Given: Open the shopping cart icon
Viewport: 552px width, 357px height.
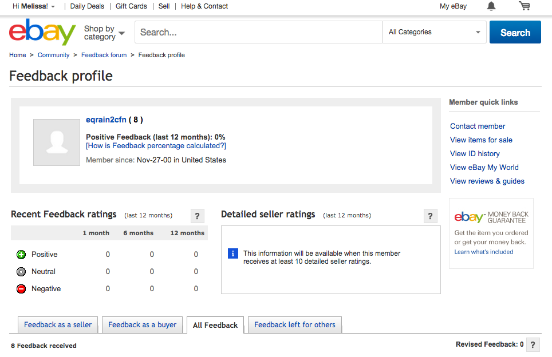Looking at the screenshot, I should (x=524, y=6).
